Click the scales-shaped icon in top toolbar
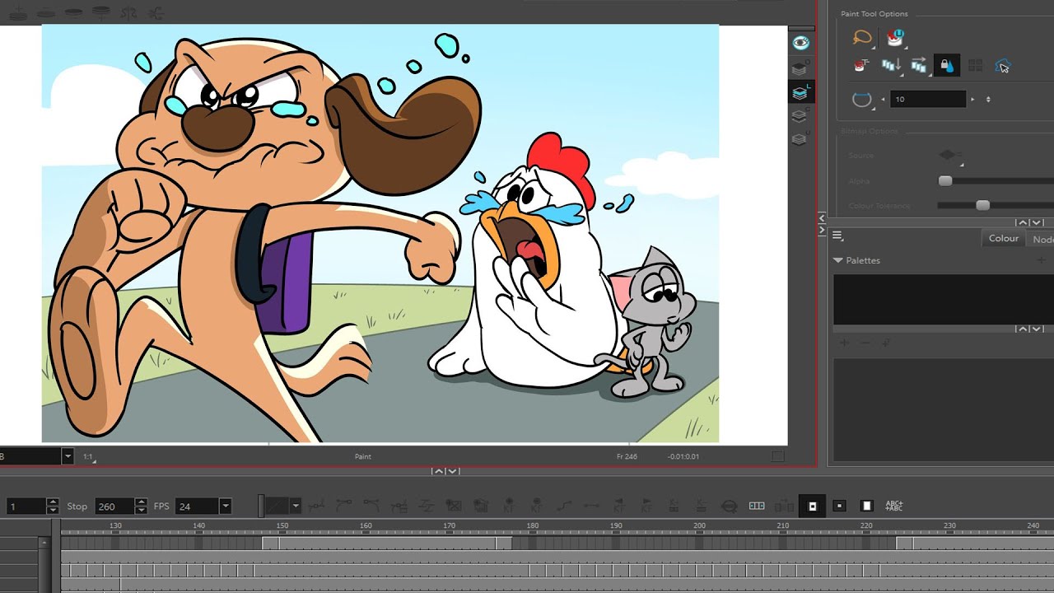 tap(129, 13)
